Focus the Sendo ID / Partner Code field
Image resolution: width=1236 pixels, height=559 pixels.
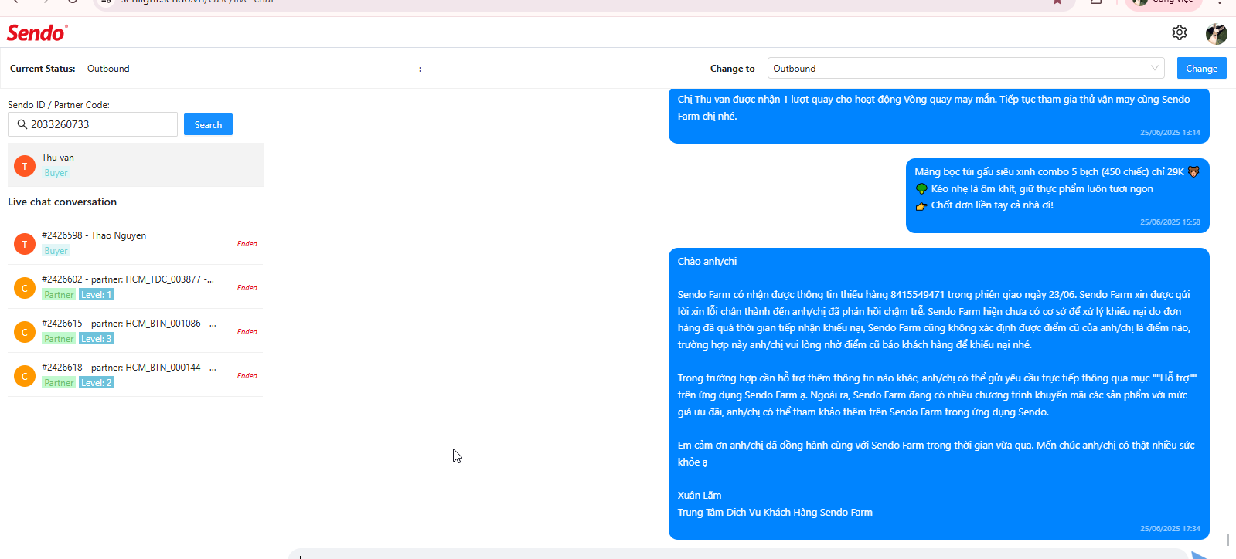[93, 124]
